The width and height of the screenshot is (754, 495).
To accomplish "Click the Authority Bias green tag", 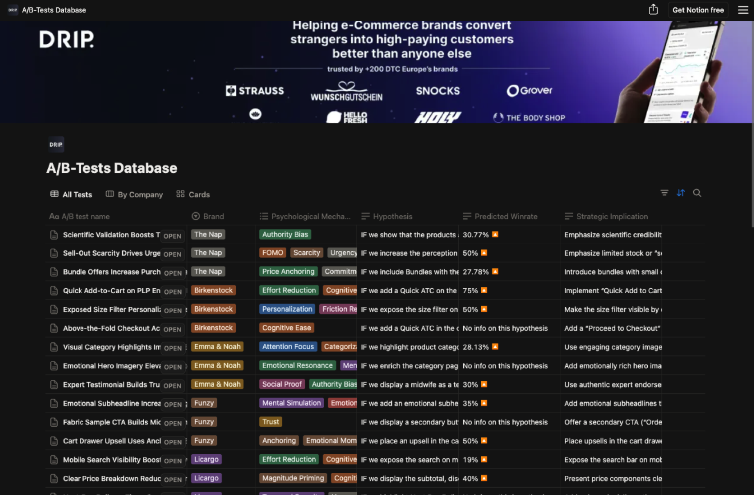I will click(x=285, y=234).
